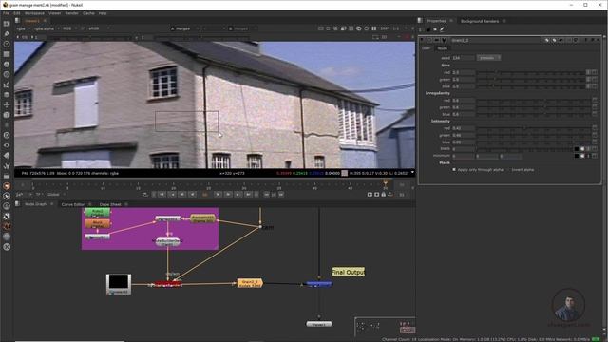This screenshot has width=608, height=342.
Task: Click the Size red slider track
Action: 530,72
